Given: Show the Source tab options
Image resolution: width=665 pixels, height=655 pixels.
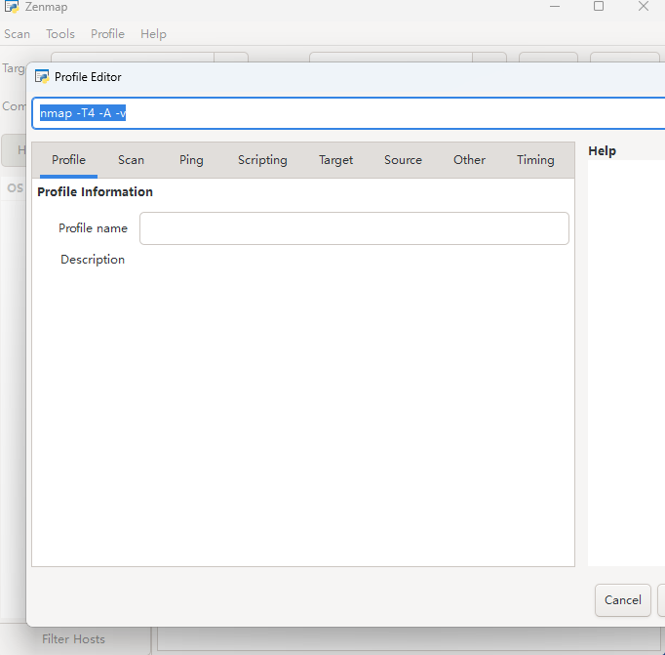Looking at the screenshot, I should point(403,160).
